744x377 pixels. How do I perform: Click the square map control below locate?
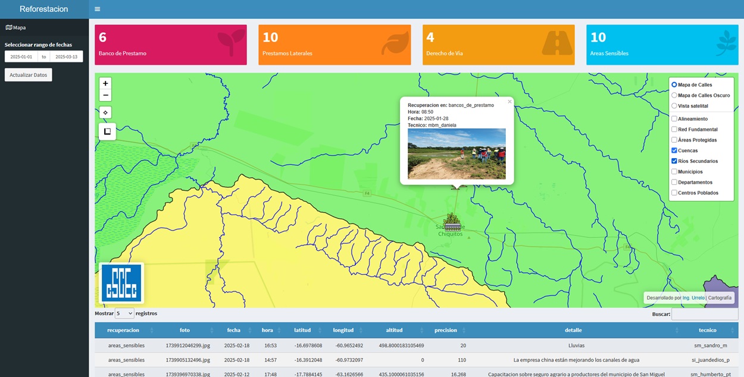[107, 131]
